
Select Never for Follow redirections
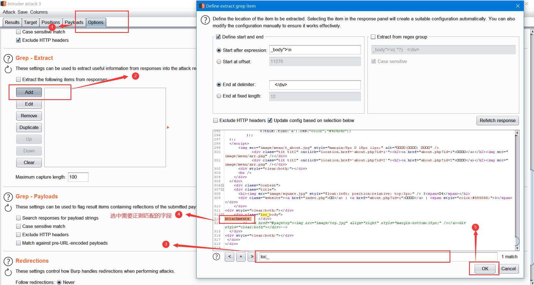[59, 282]
